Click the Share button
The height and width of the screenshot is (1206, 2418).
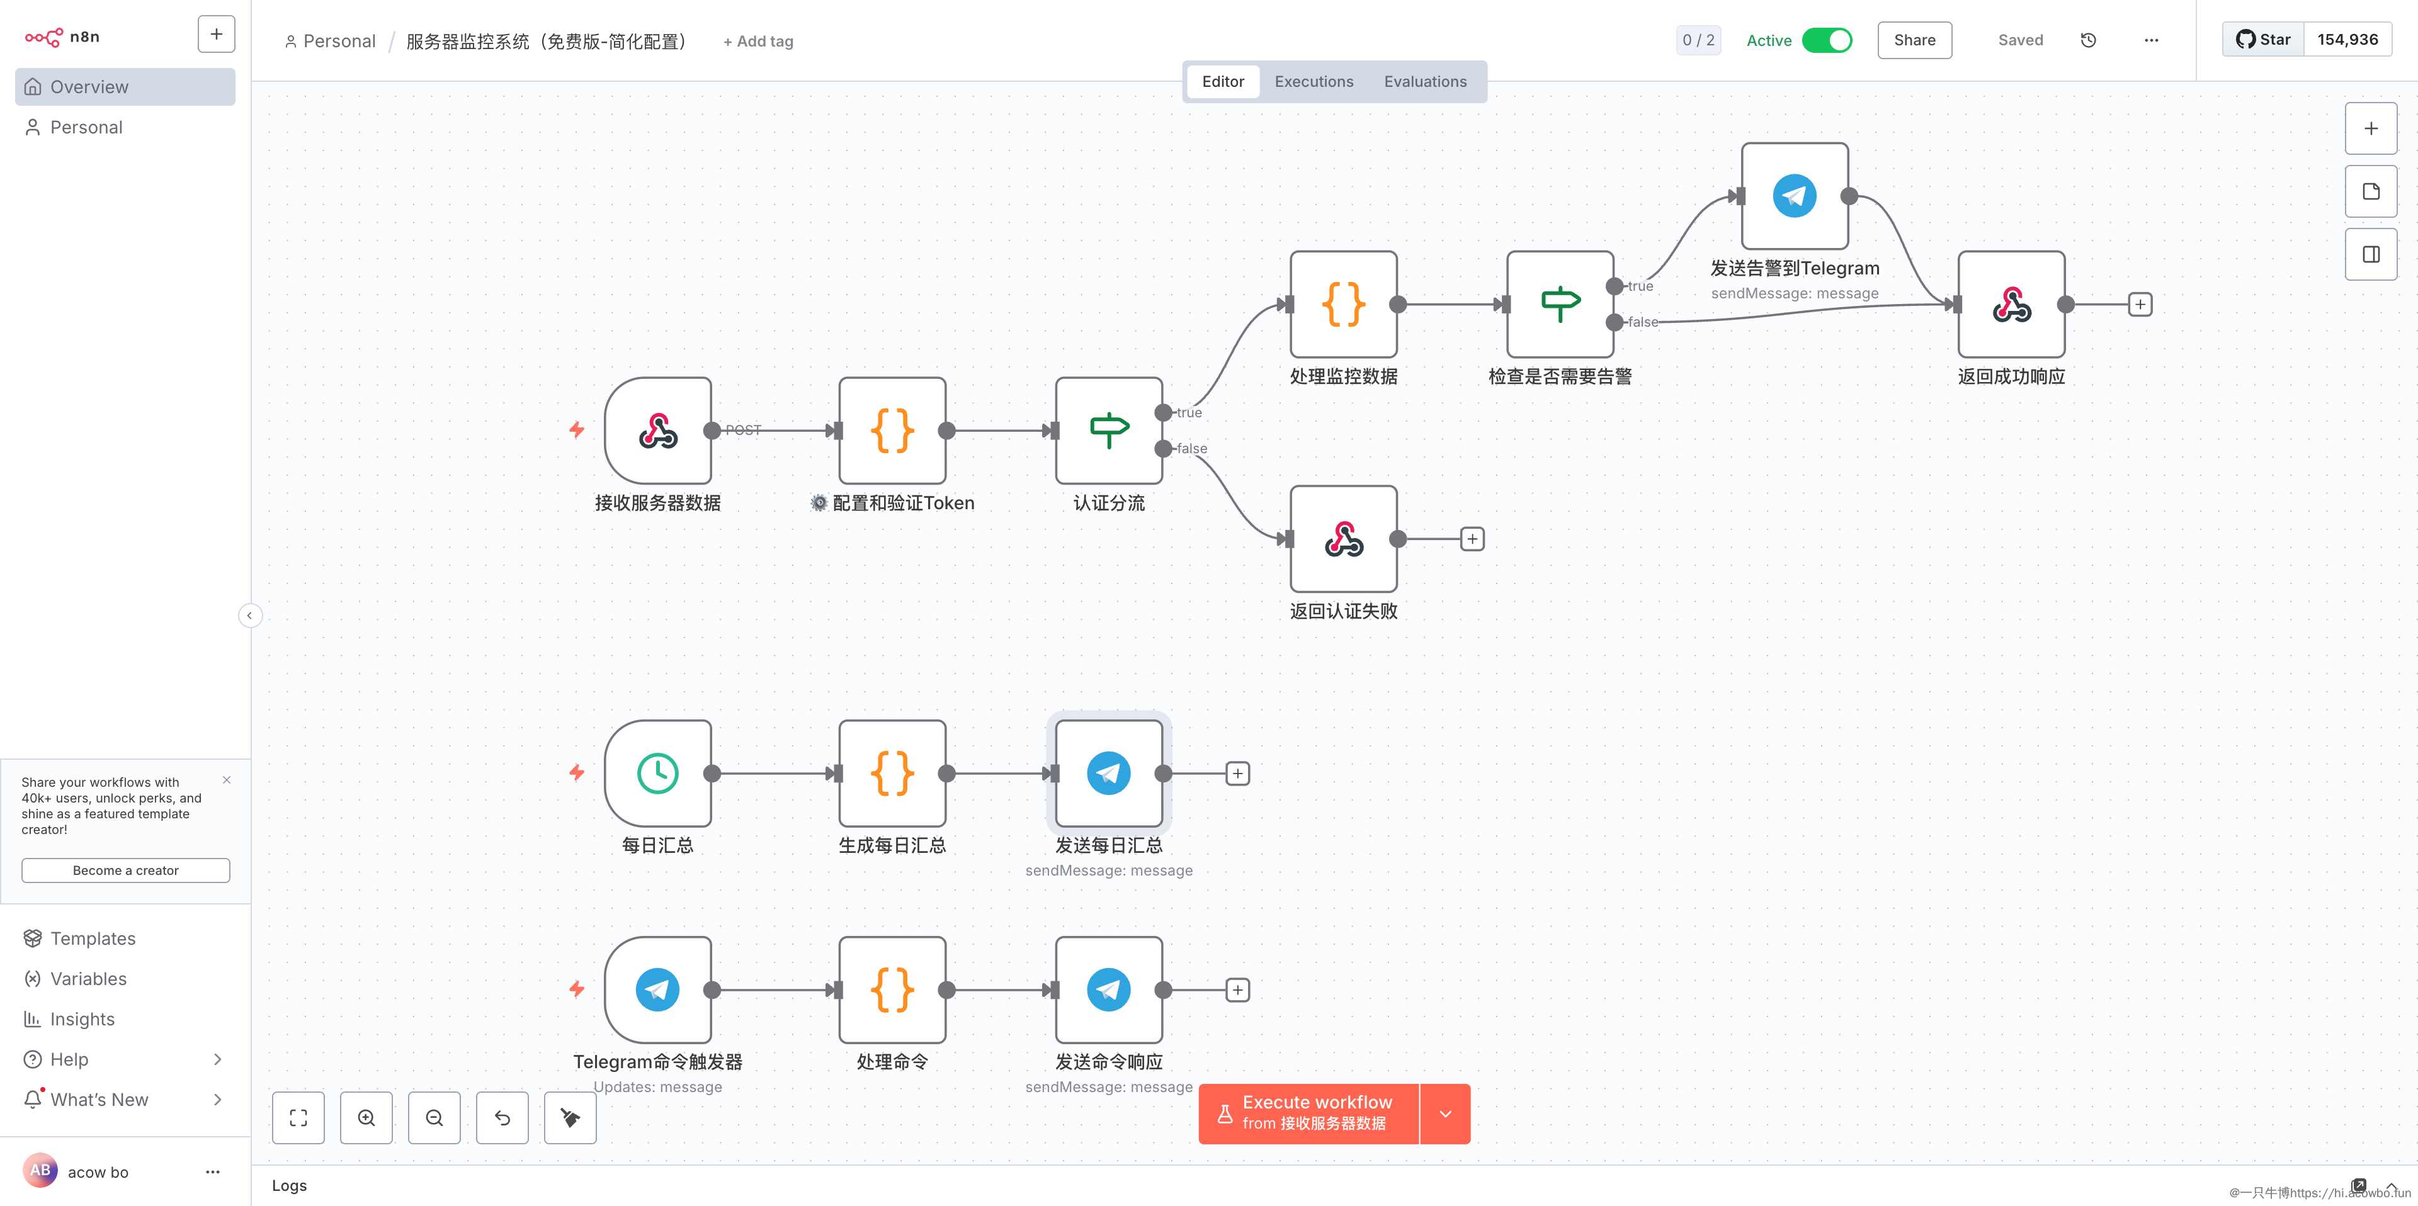tap(1914, 40)
